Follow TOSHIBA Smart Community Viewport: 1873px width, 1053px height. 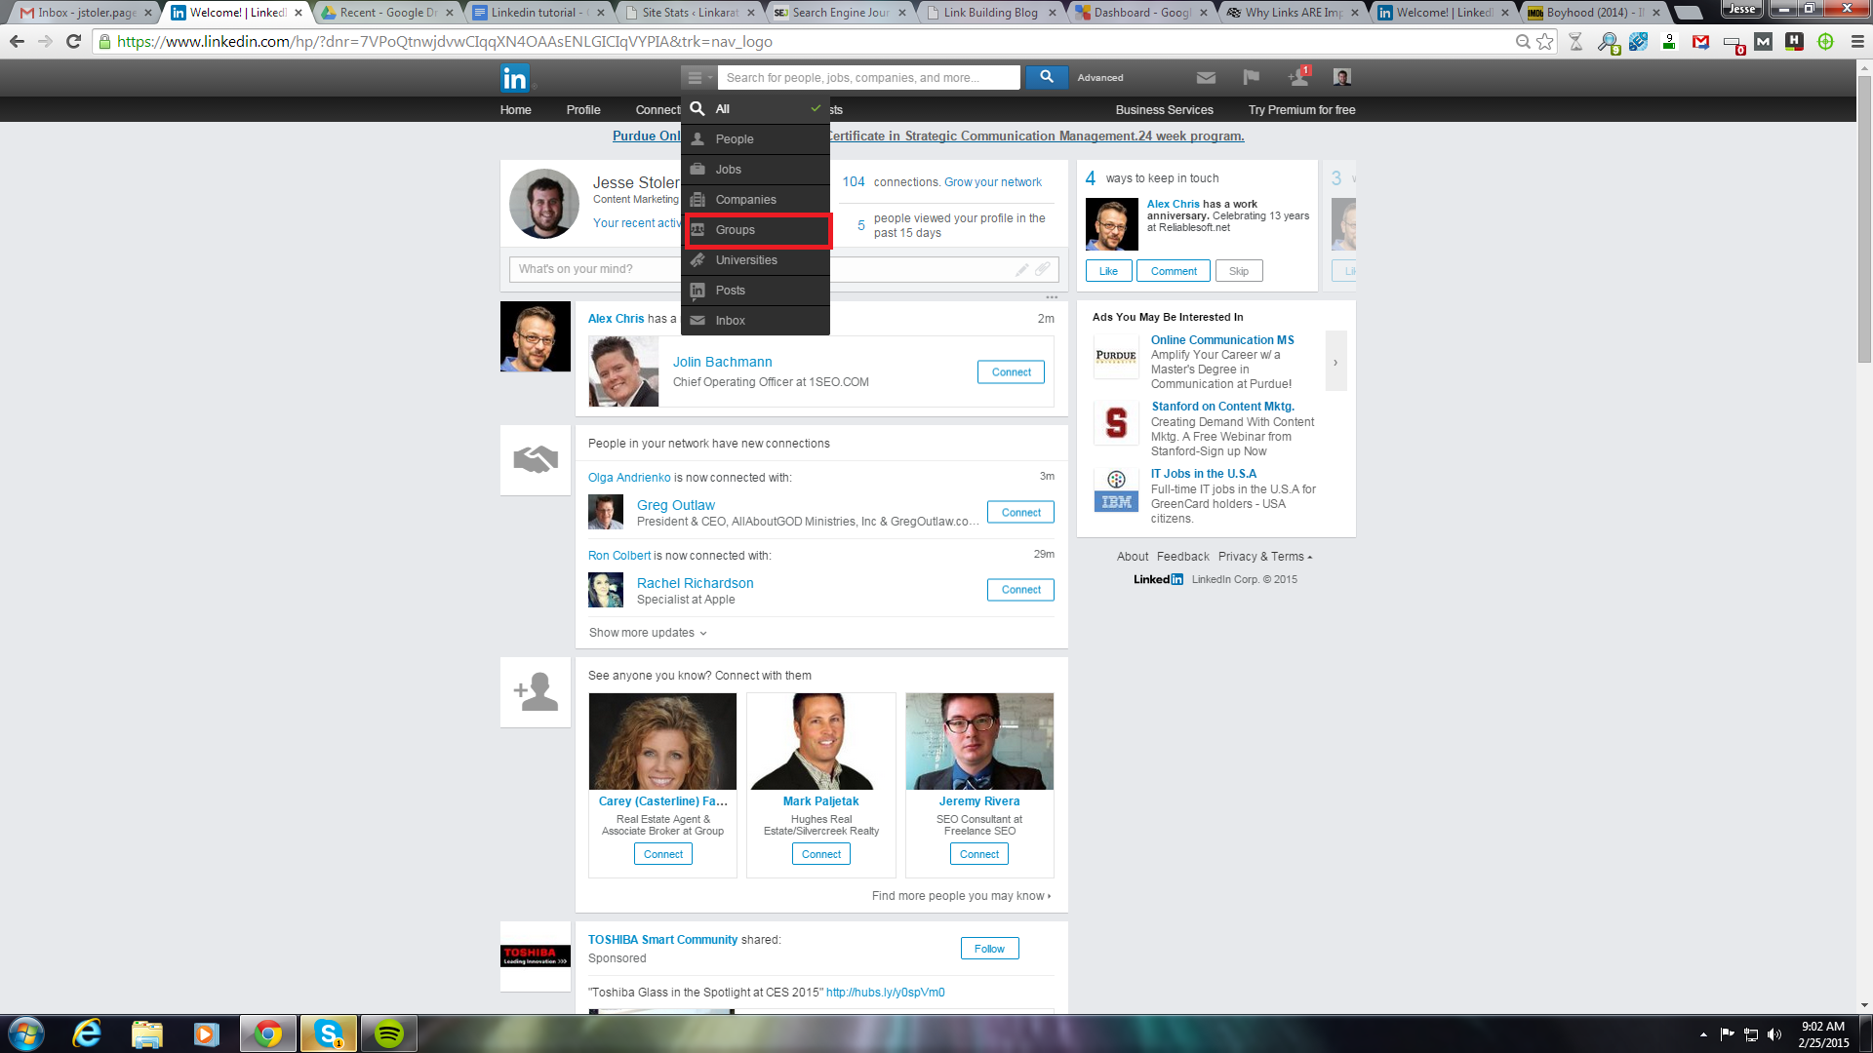pos(989,949)
